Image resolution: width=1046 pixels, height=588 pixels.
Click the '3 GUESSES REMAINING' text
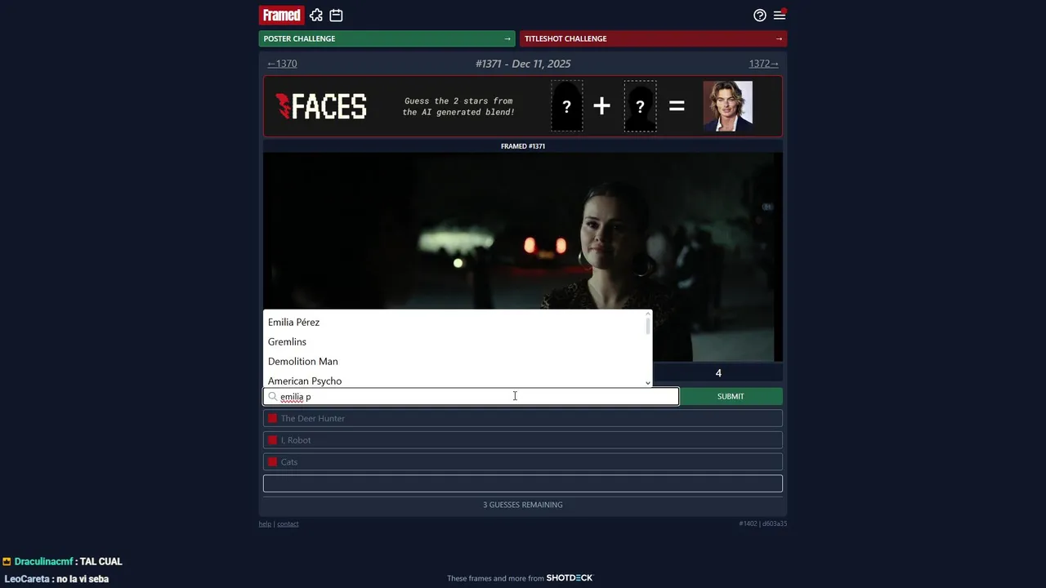tap(523, 505)
